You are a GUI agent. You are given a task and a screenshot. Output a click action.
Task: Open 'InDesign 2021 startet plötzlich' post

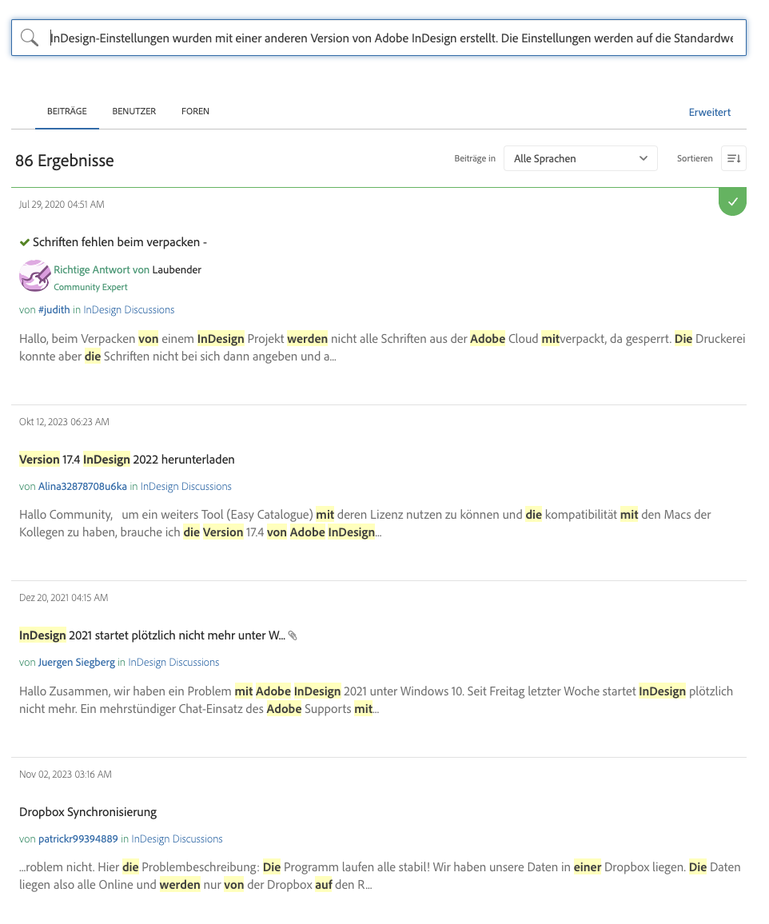tap(152, 635)
